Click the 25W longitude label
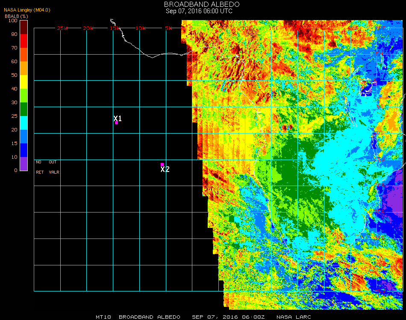 [x=62, y=28]
